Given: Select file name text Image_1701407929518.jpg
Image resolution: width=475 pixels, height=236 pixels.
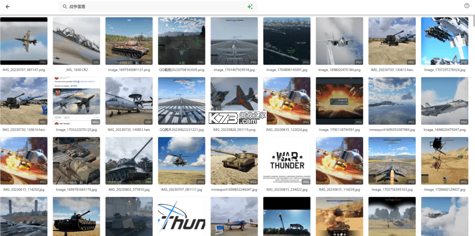Looking at the screenshot, I should pos(234,70).
